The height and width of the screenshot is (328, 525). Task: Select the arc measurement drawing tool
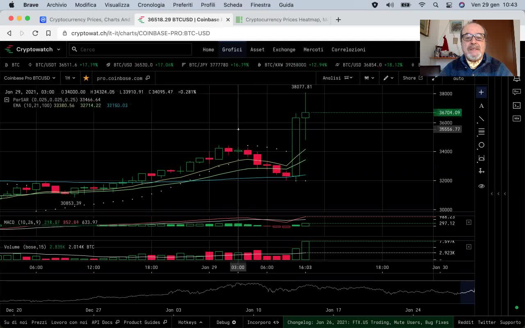(x=481, y=158)
